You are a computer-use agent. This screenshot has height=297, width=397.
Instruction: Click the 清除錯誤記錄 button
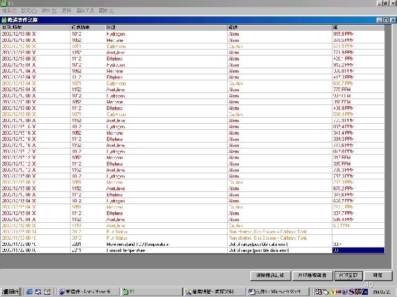(x=270, y=276)
